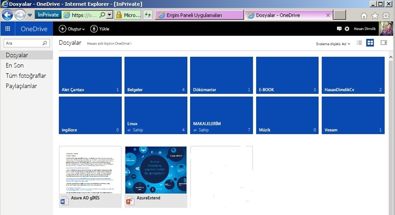Open the app launcher grid icon
The height and width of the screenshot is (215, 395).
tap(8, 29)
